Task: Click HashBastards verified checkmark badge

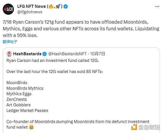Action: point(45,54)
